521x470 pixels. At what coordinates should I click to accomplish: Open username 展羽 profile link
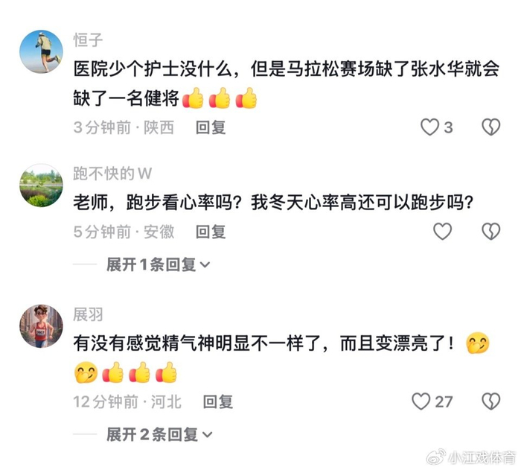pos(88,314)
